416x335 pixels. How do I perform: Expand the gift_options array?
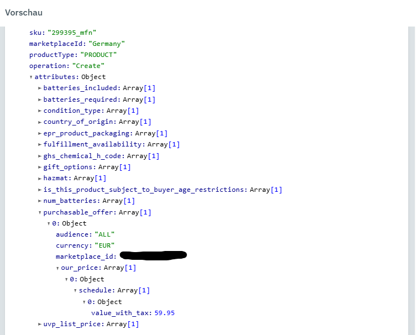pos(39,167)
